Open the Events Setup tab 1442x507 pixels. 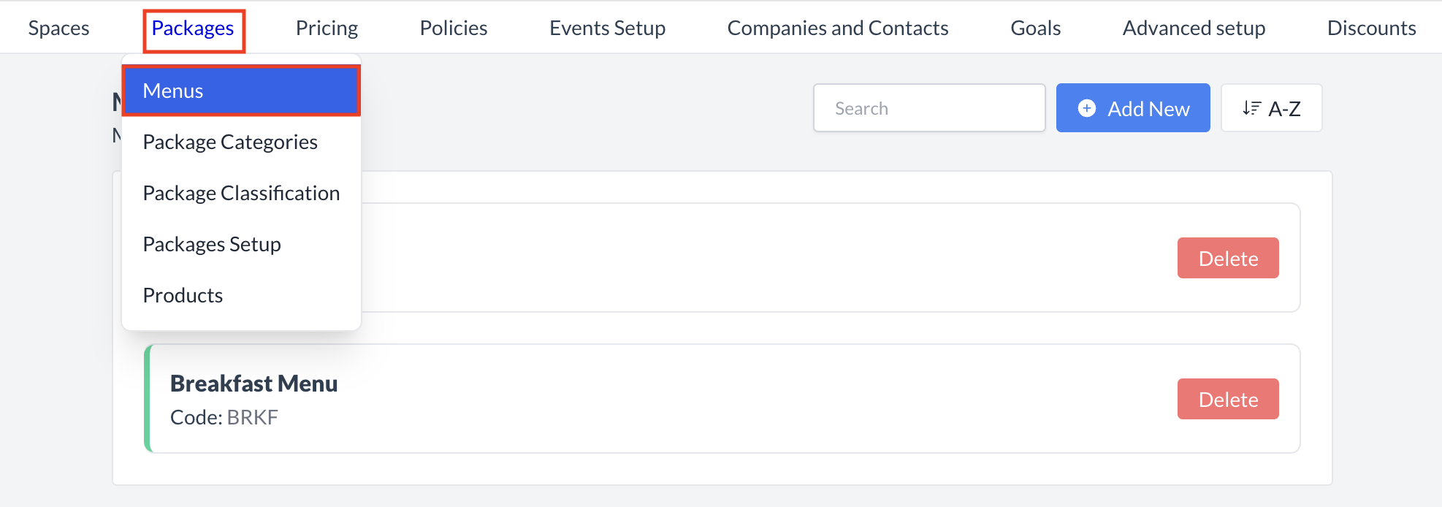coord(607,28)
